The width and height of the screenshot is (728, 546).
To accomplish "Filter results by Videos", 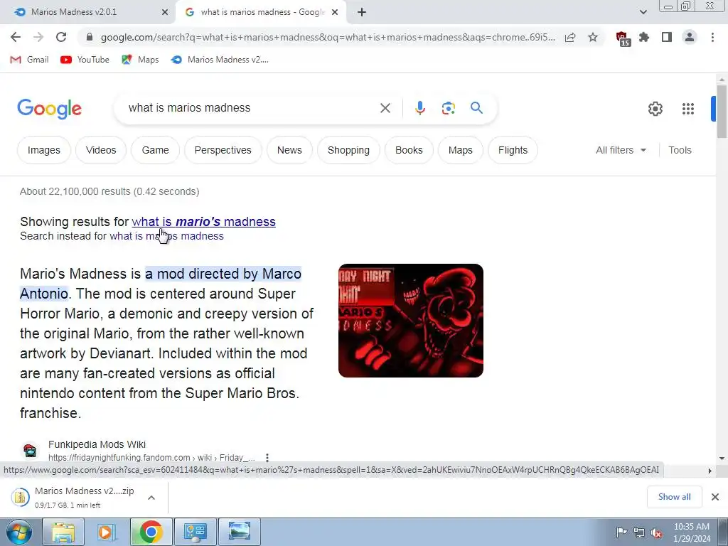I will click(x=101, y=150).
